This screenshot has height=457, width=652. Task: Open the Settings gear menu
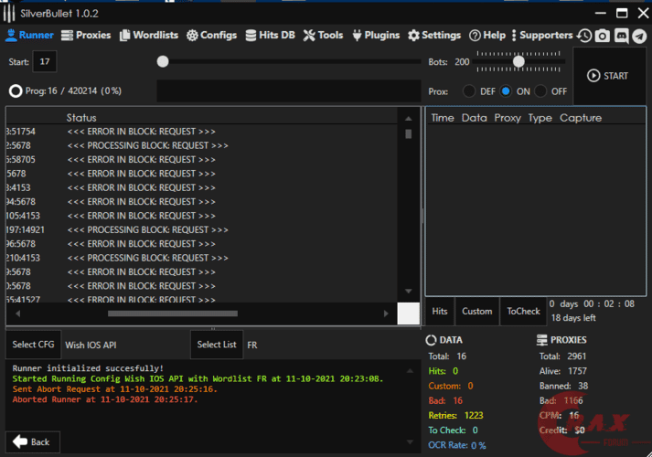[434, 36]
